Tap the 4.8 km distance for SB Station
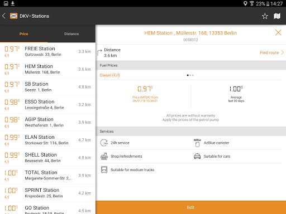 pos(84,87)
